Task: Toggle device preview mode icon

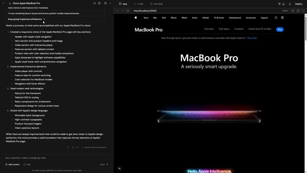Action: pyautogui.click(x=293, y=11)
